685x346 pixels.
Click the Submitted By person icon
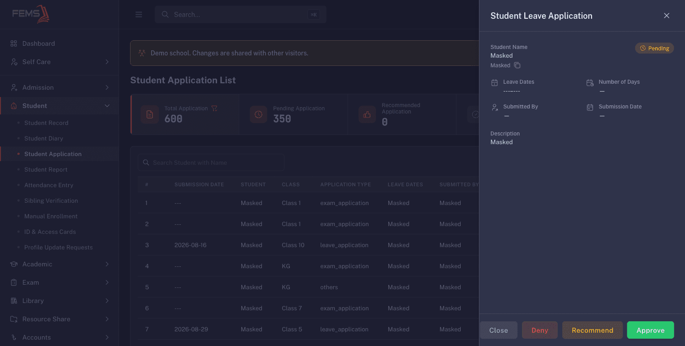495,108
